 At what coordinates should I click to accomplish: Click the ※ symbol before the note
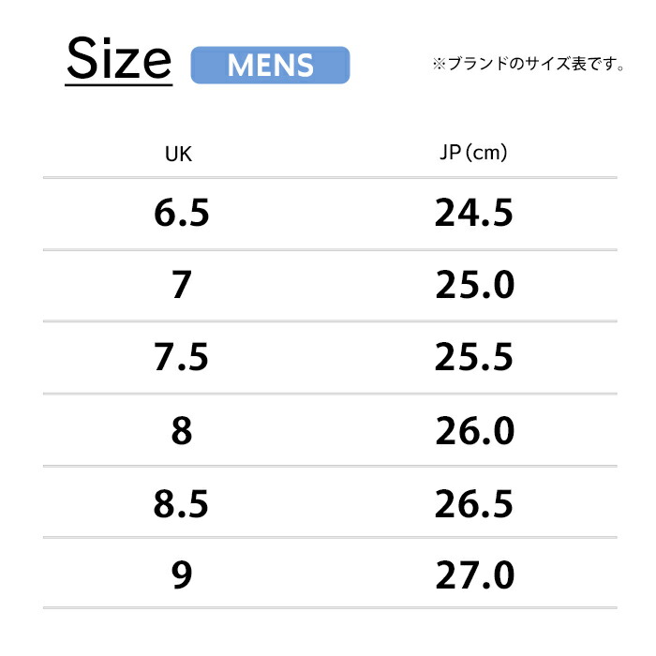click(x=440, y=64)
